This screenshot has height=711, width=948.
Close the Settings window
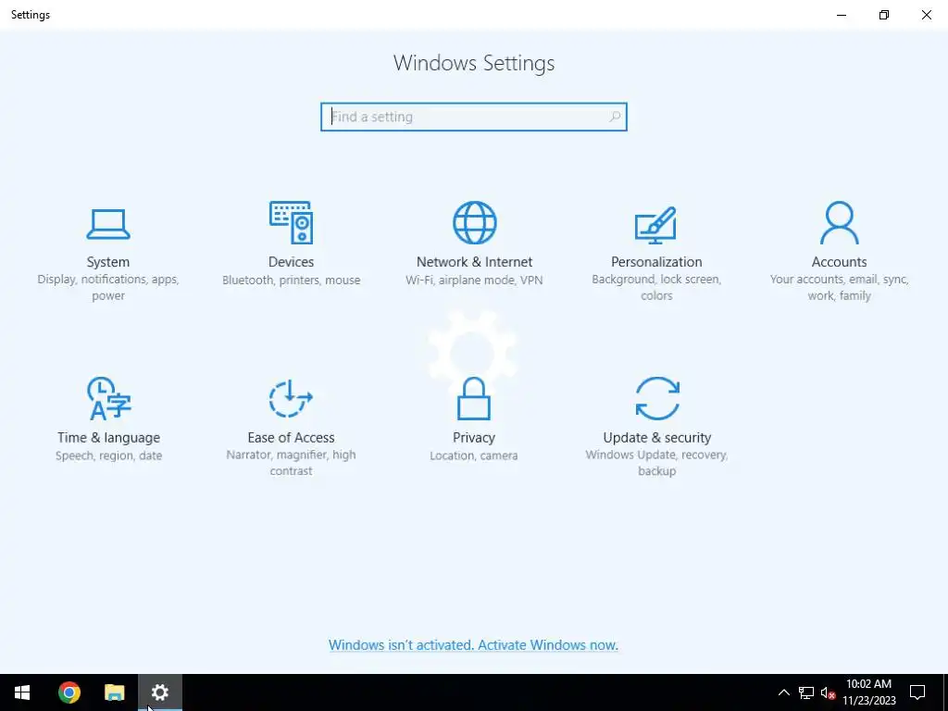pos(926,15)
